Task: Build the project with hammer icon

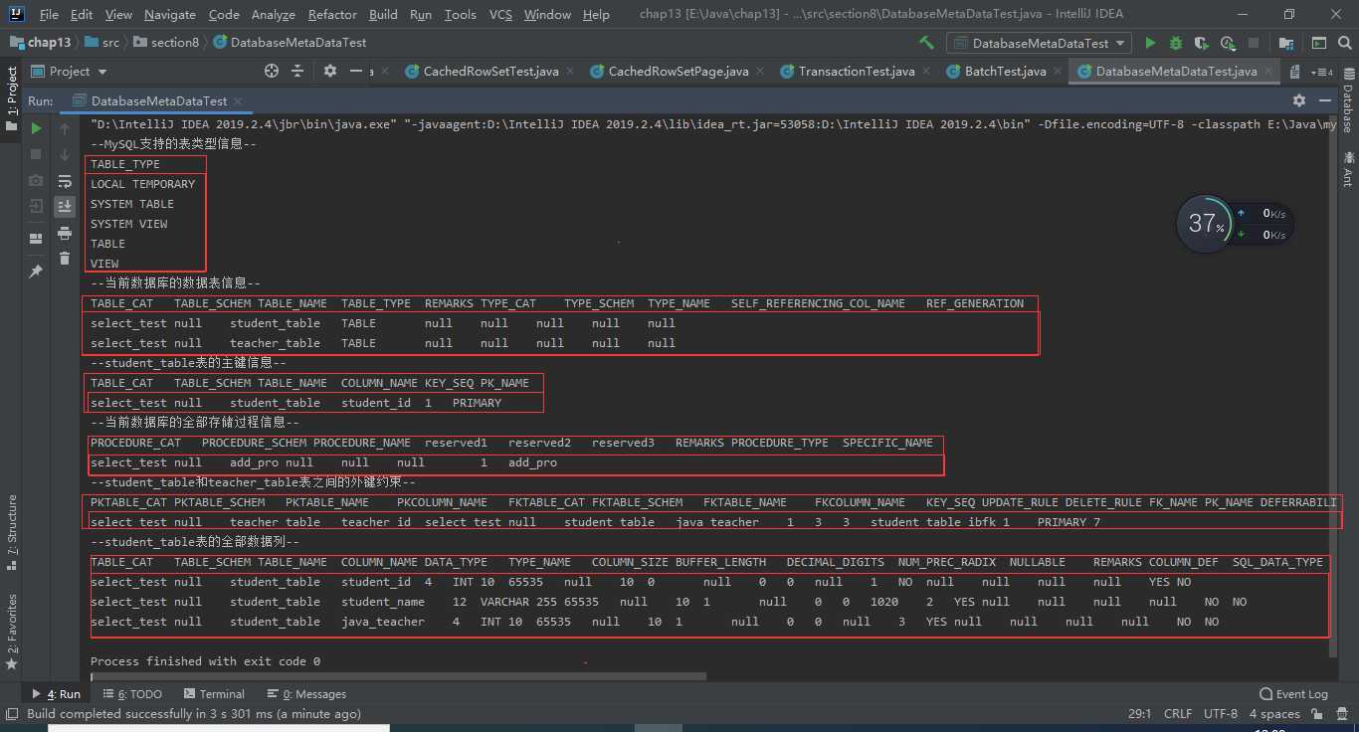Action: coord(926,43)
